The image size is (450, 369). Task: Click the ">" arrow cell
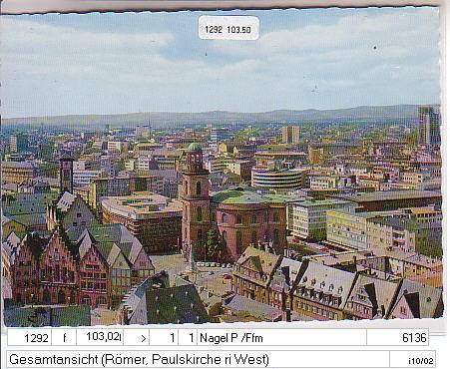click(137, 338)
